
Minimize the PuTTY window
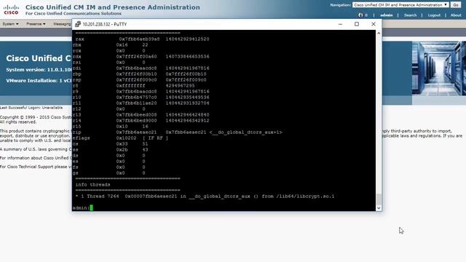[340, 24]
